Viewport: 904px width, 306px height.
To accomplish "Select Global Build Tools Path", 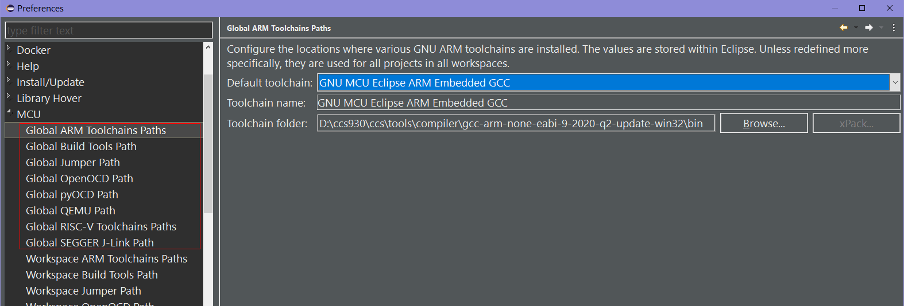I will (81, 147).
